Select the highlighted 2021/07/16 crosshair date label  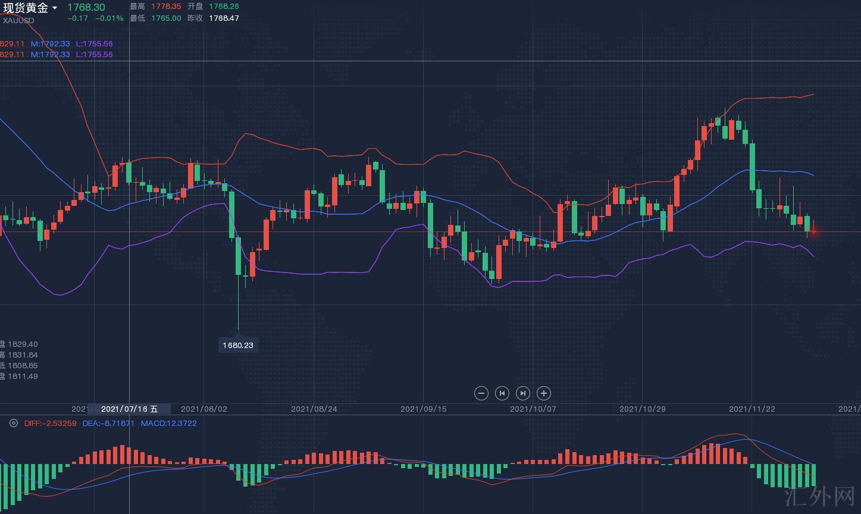(x=129, y=409)
